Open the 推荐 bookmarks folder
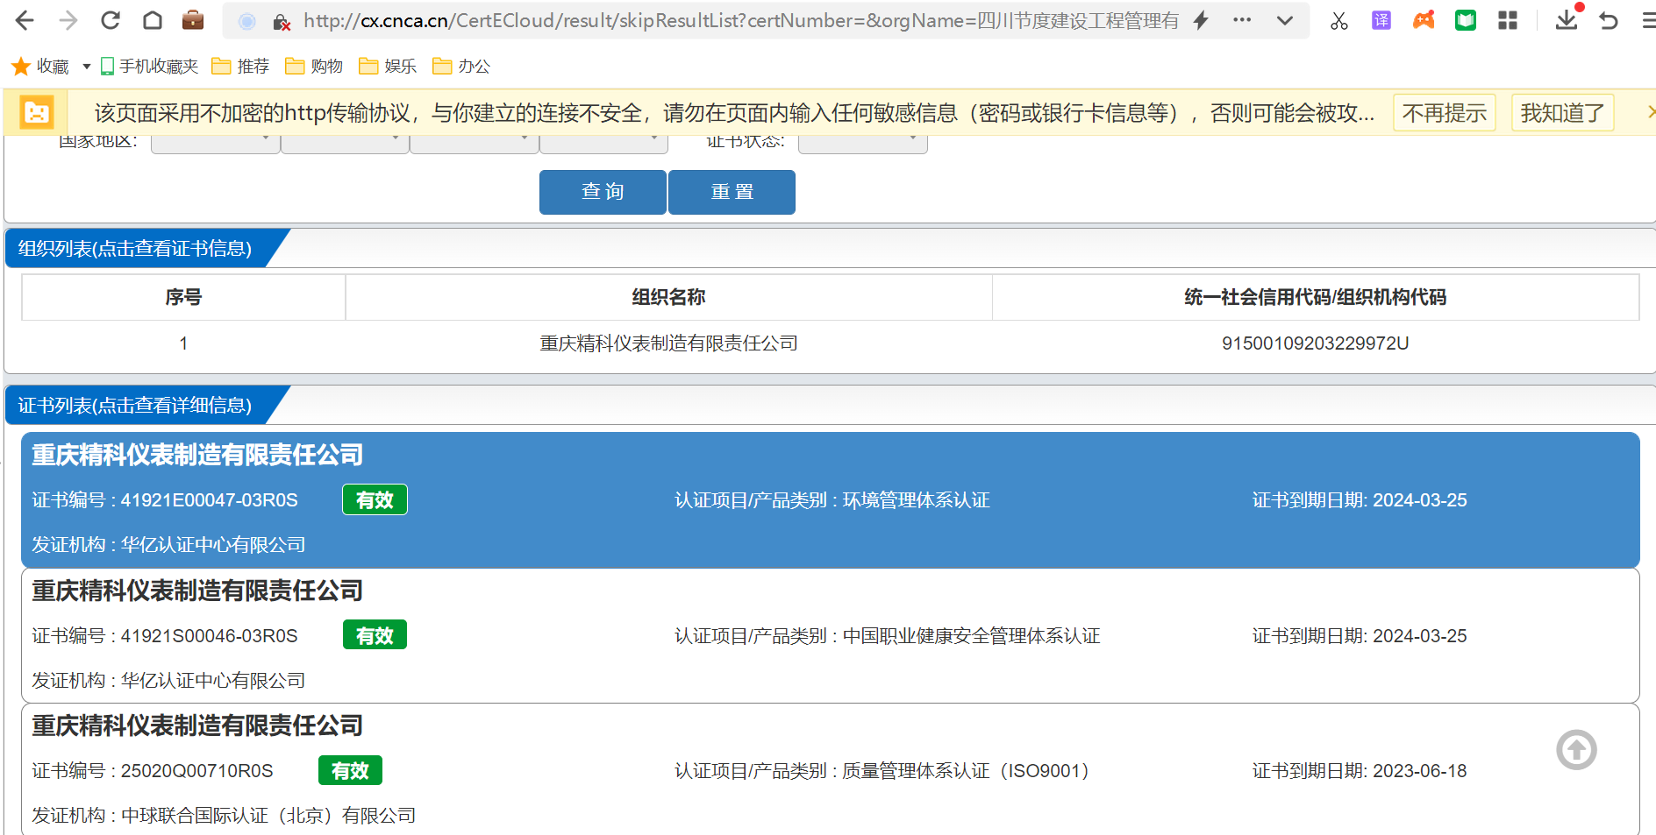 coord(241,67)
